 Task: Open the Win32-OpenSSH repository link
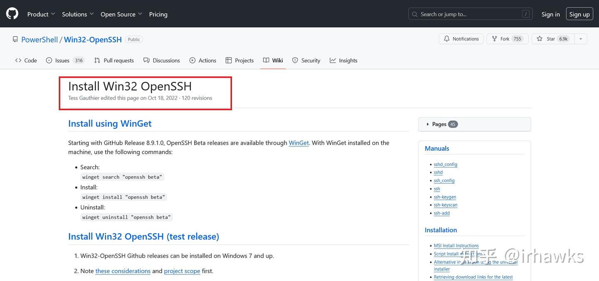[93, 39]
